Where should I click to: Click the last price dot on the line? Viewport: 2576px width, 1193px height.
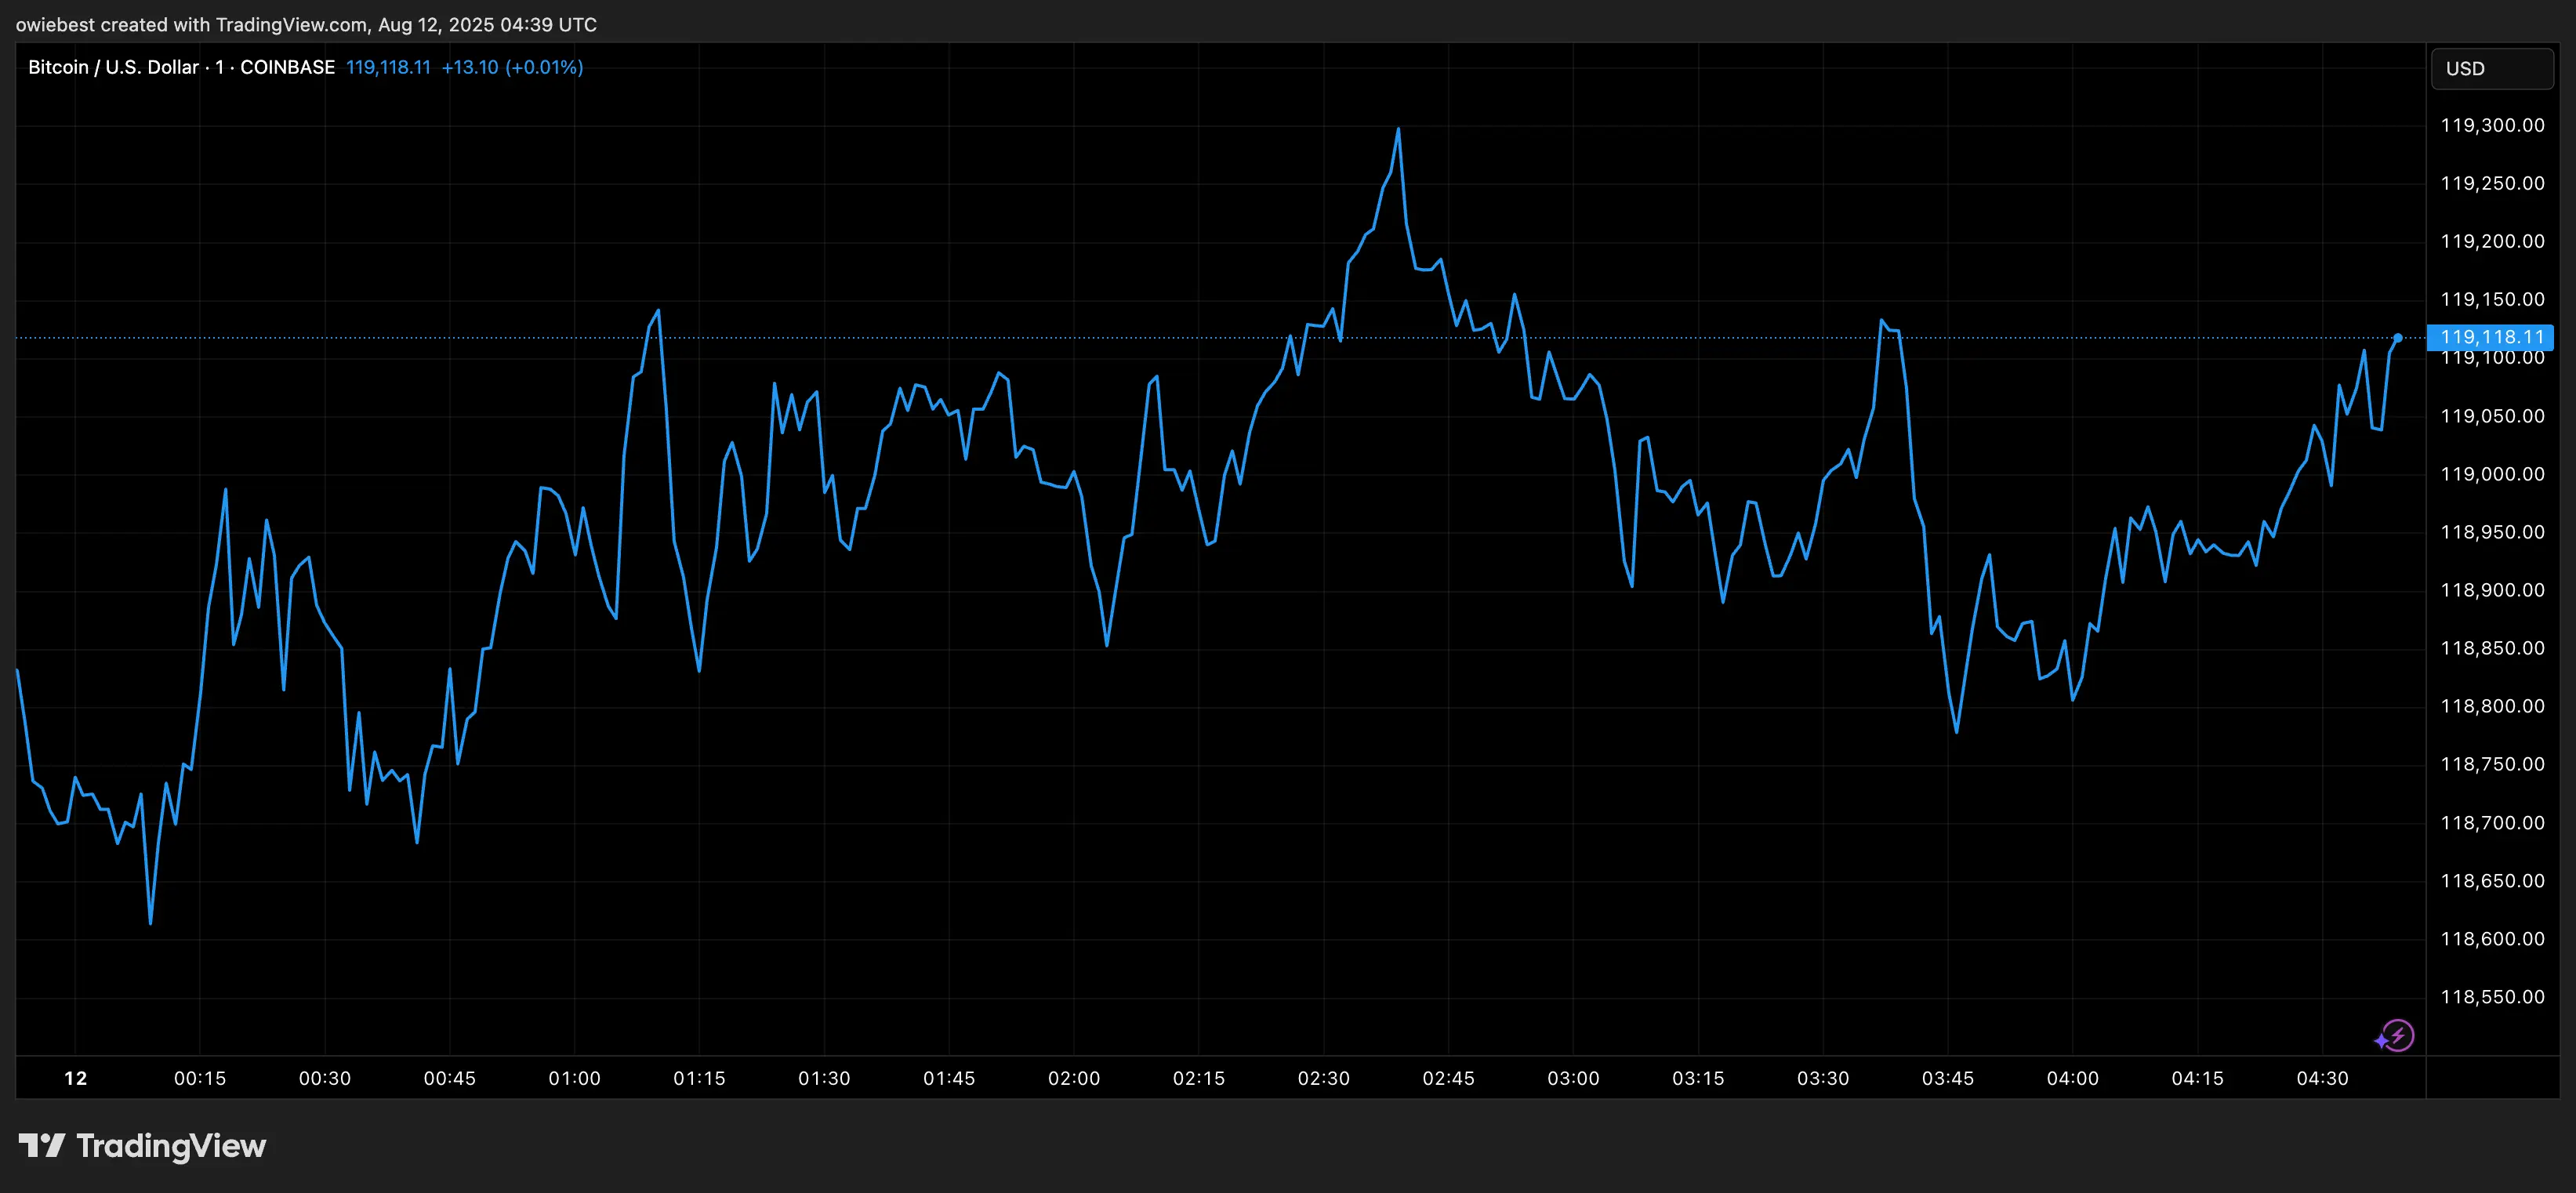2398,338
